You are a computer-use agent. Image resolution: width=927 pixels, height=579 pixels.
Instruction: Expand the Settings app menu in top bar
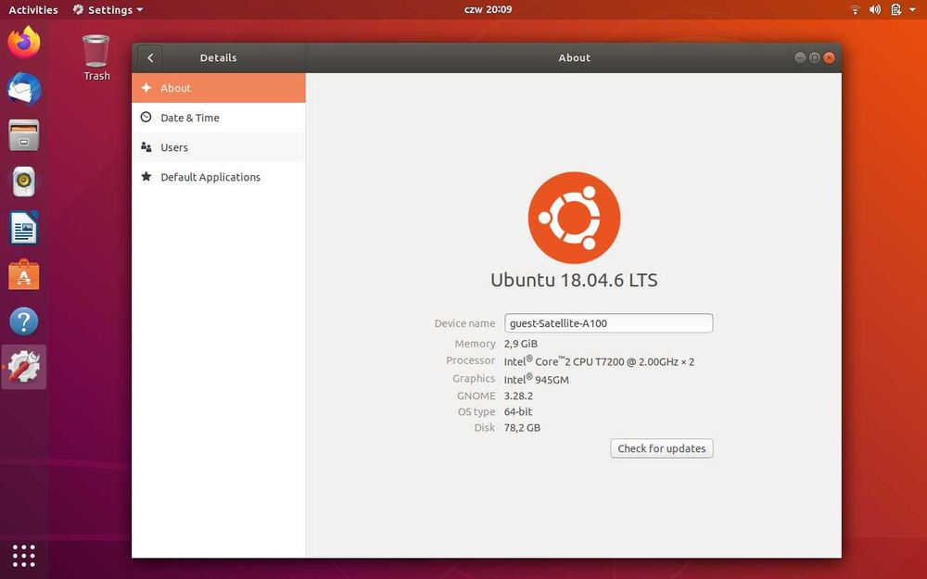click(x=108, y=9)
